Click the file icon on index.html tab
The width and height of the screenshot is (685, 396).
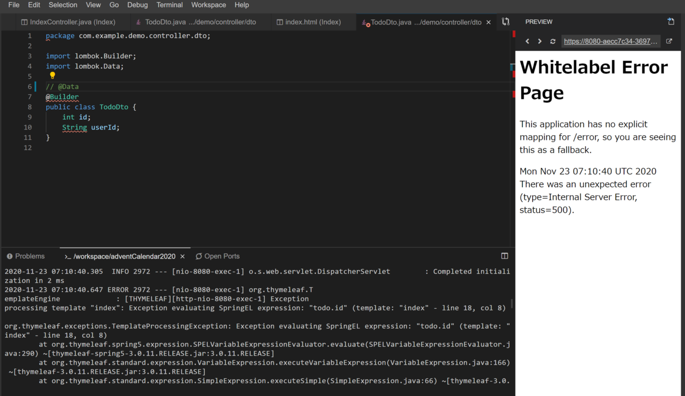280,22
